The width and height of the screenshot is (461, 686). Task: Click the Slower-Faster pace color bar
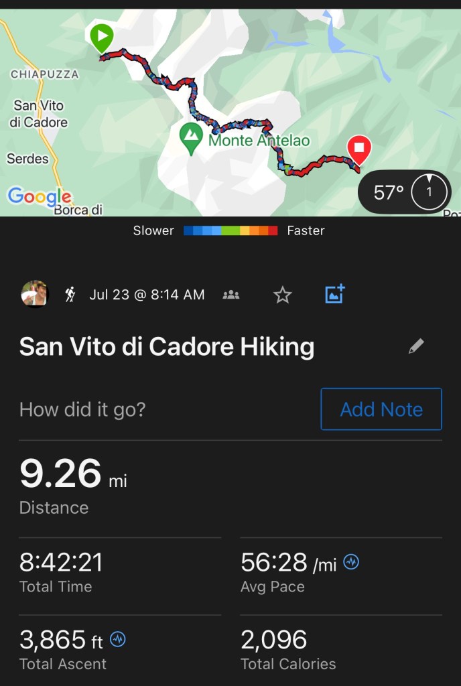[230, 231]
